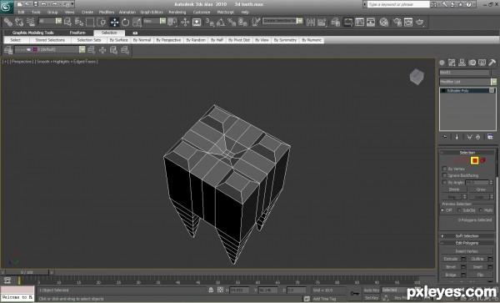500x303 pixels.
Task: Select the Link tool in main toolbar
Action: coord(8,22)
